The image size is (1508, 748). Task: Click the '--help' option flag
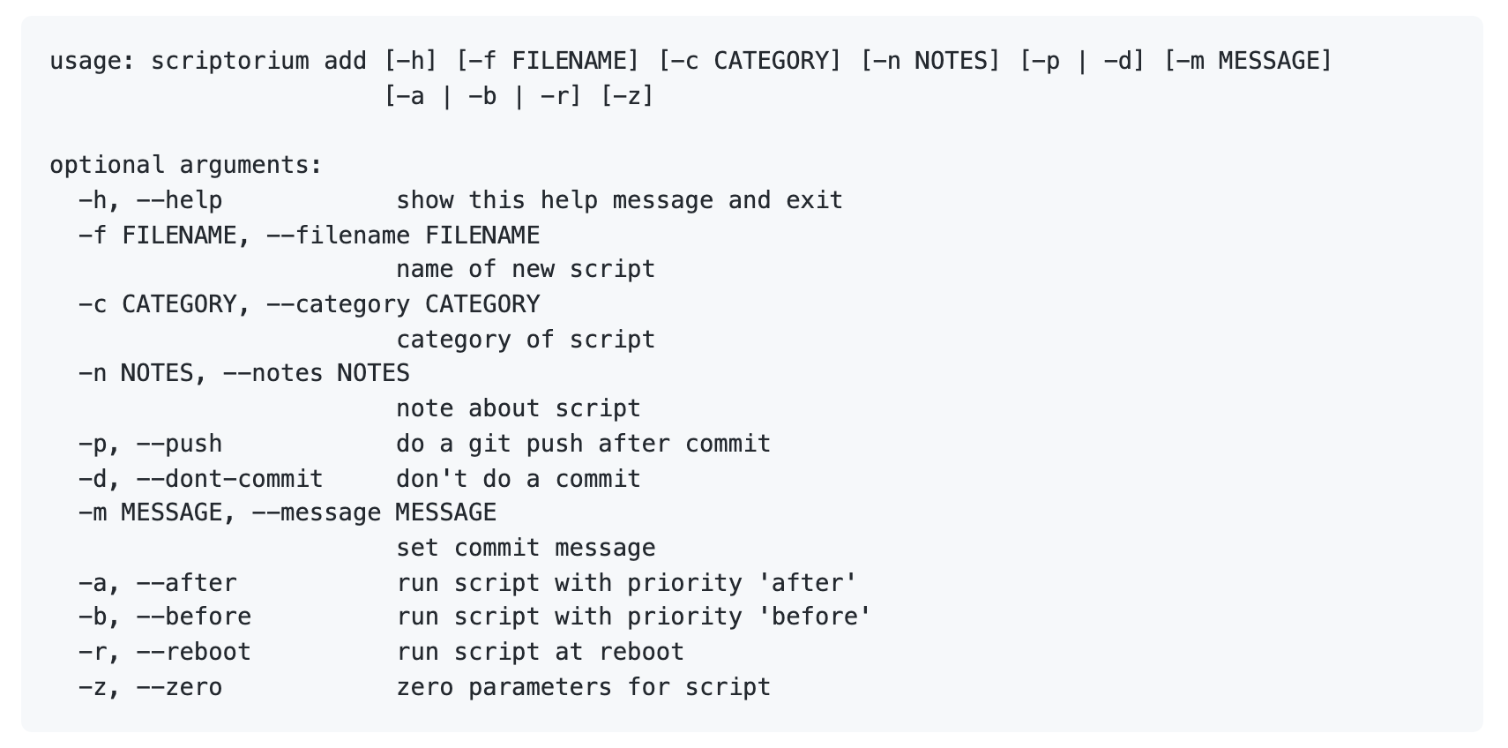[x=179, y=200]
